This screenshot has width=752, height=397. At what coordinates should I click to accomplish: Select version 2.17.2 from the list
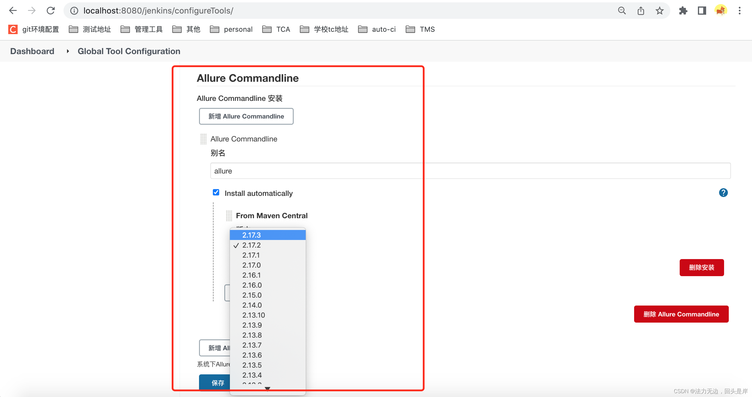coord(268,245)
